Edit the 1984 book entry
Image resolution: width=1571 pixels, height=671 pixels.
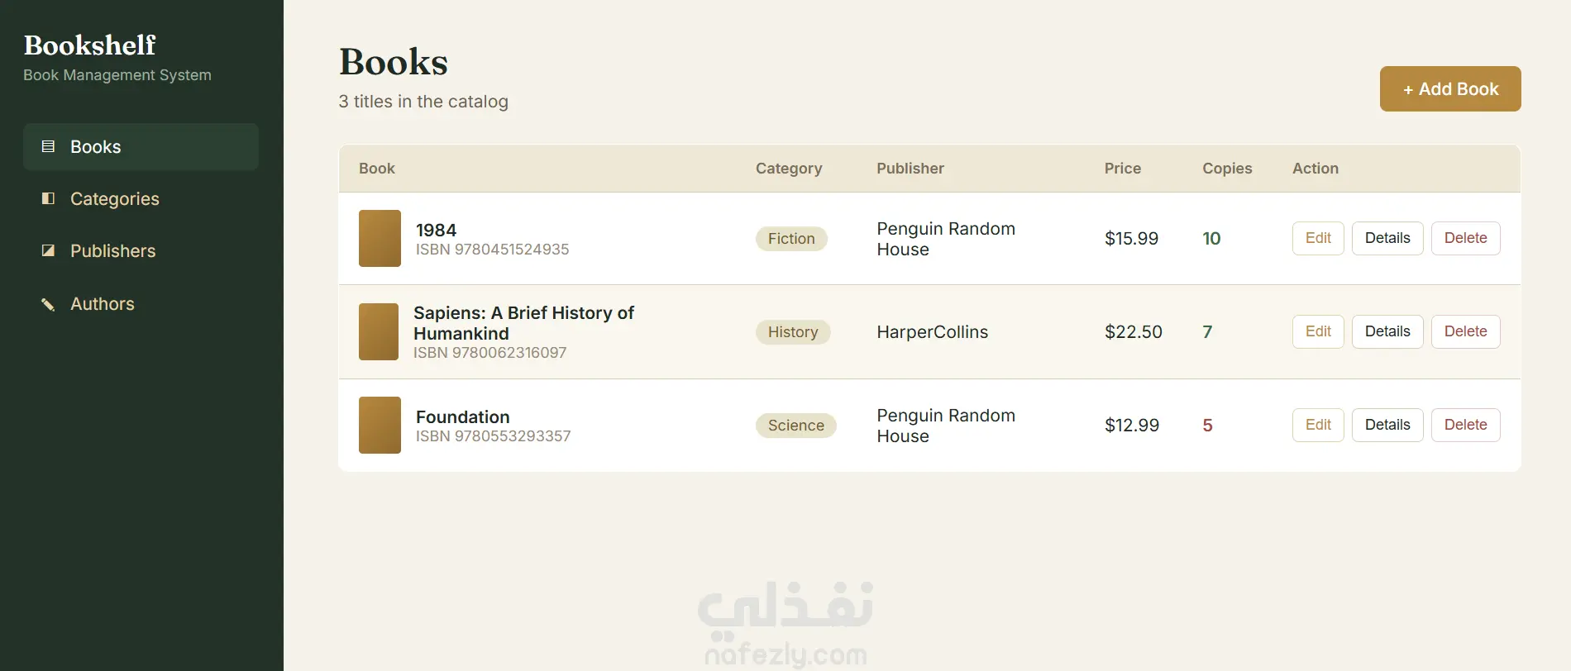coord(1318,238)
